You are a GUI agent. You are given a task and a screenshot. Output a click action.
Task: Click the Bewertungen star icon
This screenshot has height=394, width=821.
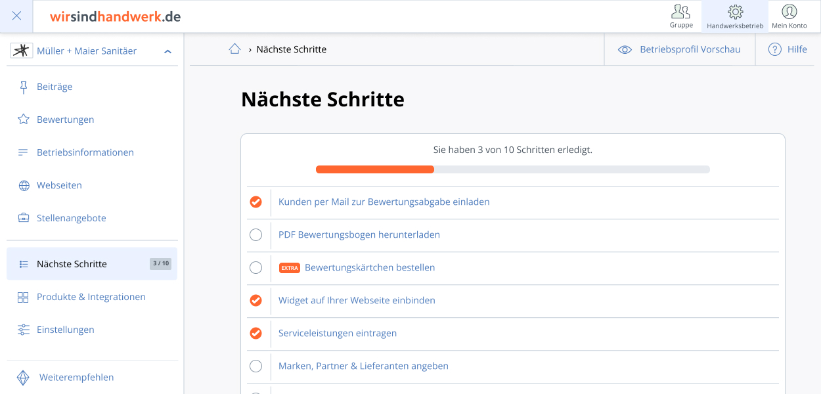pyautogui.click(x=24, y=120)
